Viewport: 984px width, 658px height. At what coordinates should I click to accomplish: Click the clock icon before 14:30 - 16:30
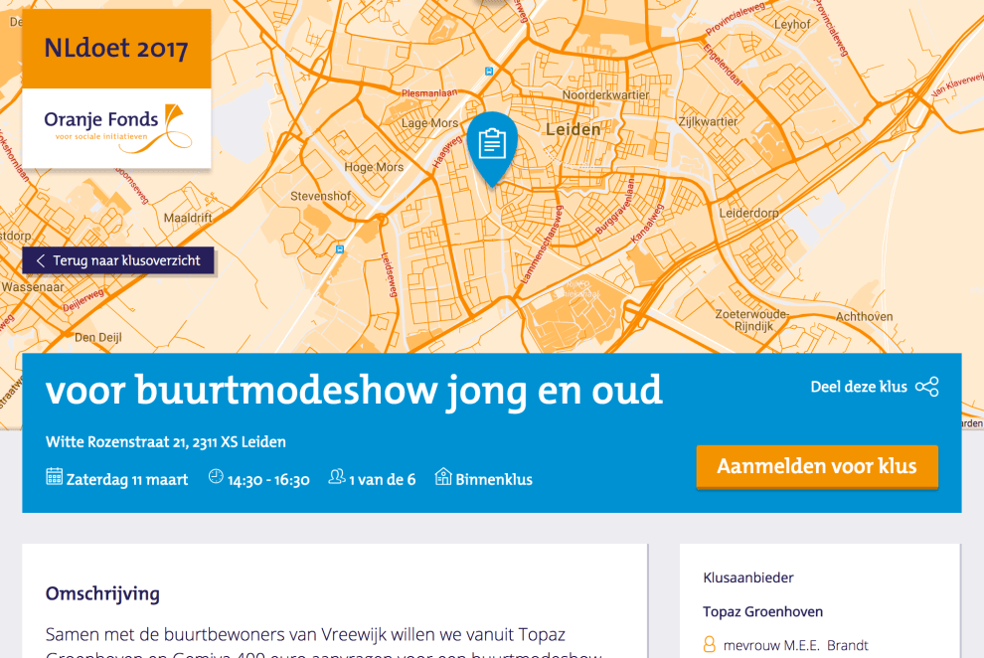(216, 478)
